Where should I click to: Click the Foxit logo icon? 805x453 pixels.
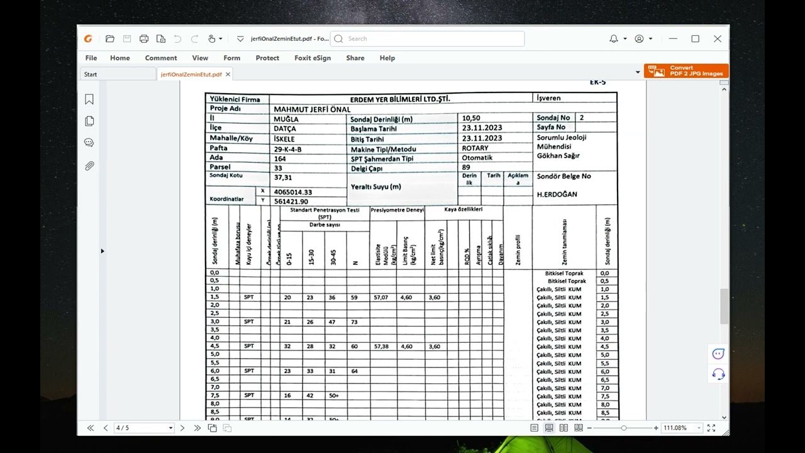[x=88, y=38]
